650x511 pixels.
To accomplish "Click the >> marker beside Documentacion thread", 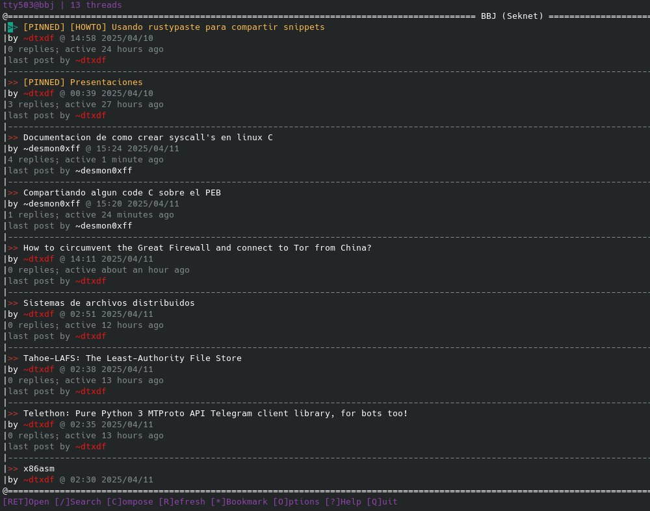I will (13, 137).
